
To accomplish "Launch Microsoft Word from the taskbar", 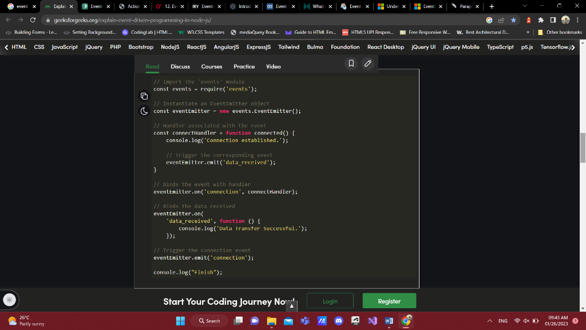I will coord(389,321).
